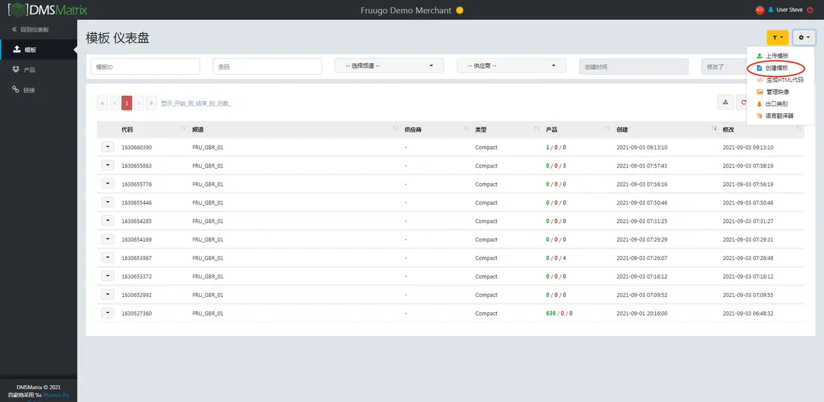Click the 创建时间 date field

click(634, 67)
